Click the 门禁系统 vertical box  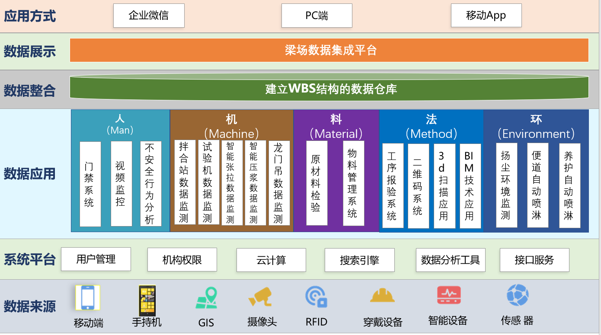[x=90, y=184]
